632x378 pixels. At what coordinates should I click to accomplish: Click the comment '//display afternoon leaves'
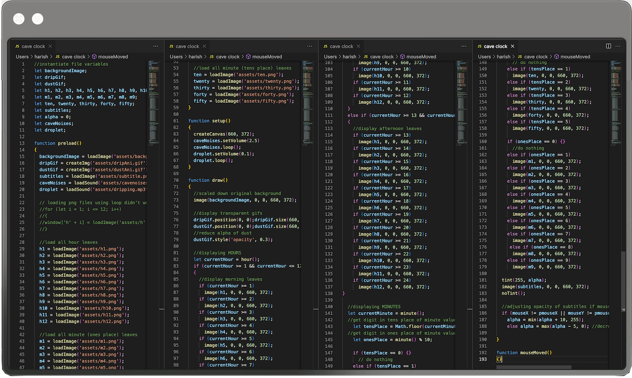point(387,128)
